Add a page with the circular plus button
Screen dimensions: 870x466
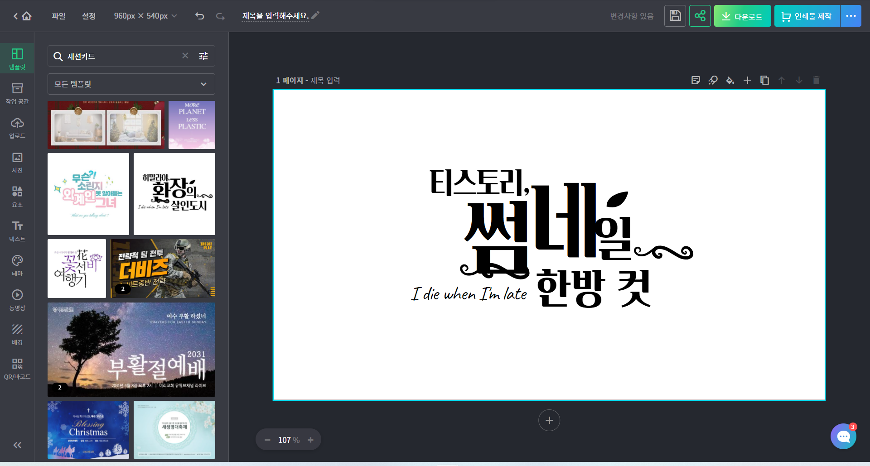point(549,420)
